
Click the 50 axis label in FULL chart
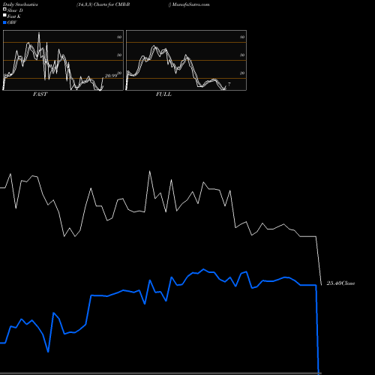(x=242, y=55)
